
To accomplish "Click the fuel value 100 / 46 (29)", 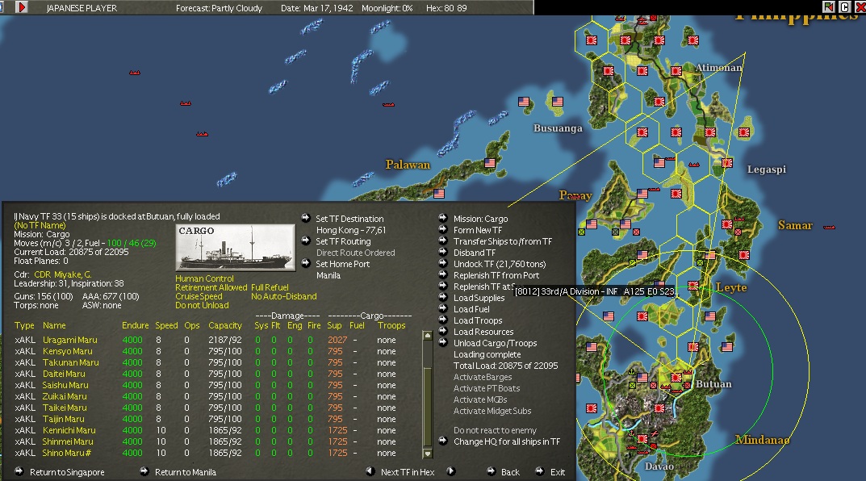I will coord(132,243).
